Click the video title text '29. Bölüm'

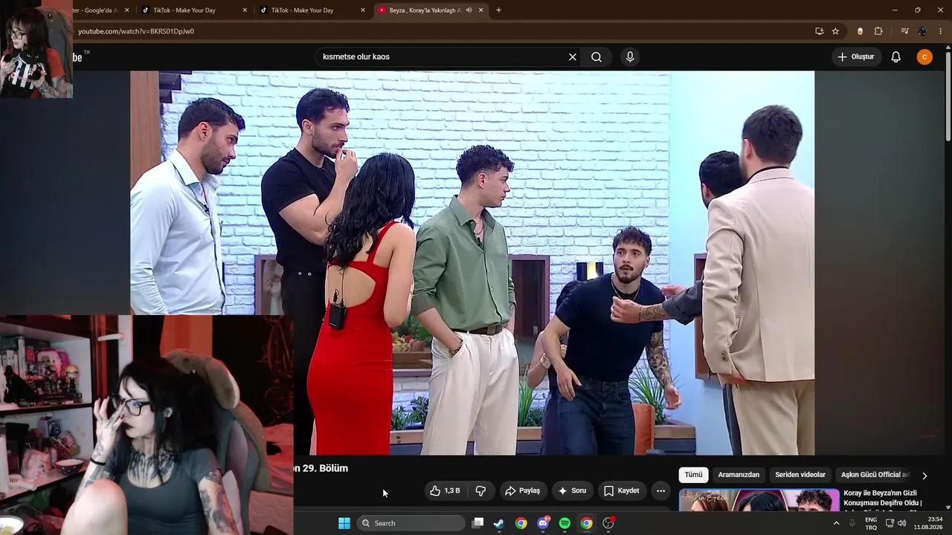point(325,468)
